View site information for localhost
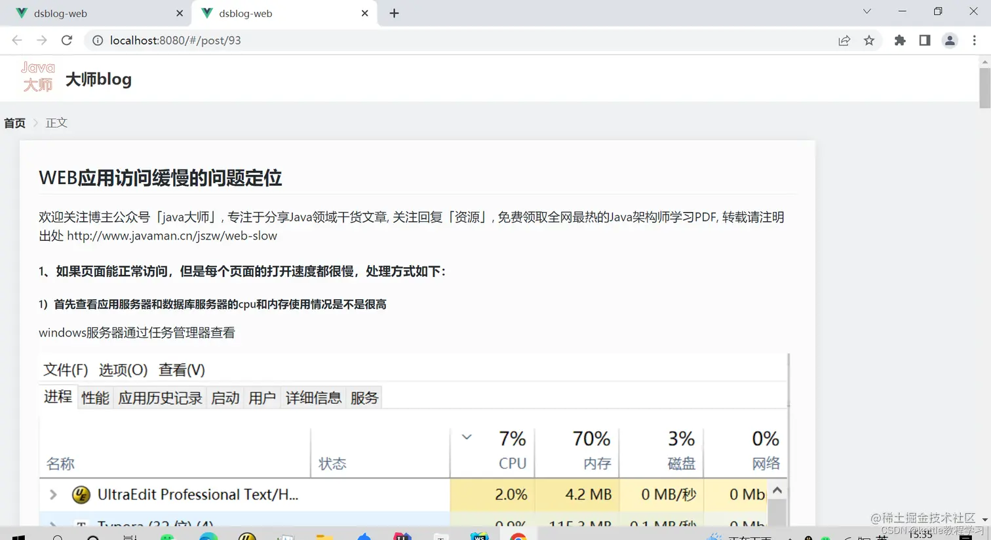 [98, 41]
